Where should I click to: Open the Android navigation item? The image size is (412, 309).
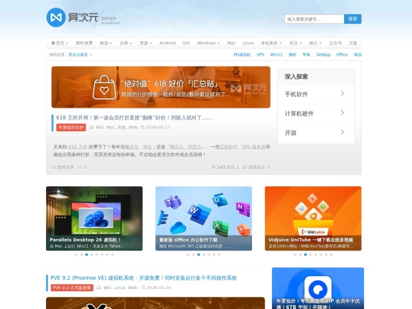click(x=168, y=43)
